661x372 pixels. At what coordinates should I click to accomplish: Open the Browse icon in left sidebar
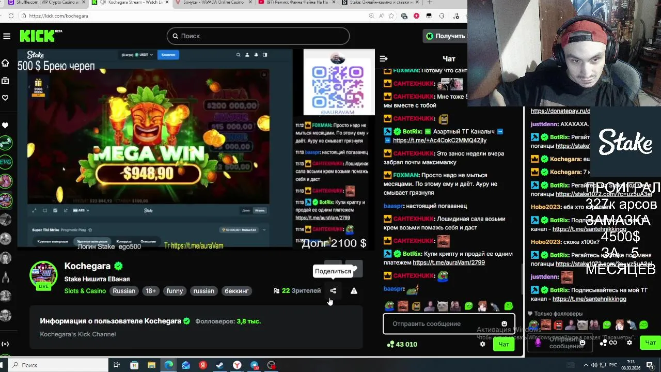(5, 81)
